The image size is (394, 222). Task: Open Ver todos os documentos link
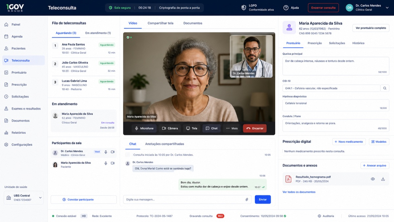pyautogui.click(x=299, y=192)
